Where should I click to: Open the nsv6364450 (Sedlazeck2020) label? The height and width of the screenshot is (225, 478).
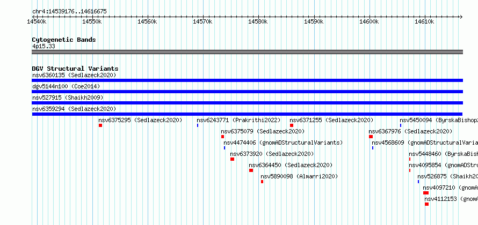[291, 165]
